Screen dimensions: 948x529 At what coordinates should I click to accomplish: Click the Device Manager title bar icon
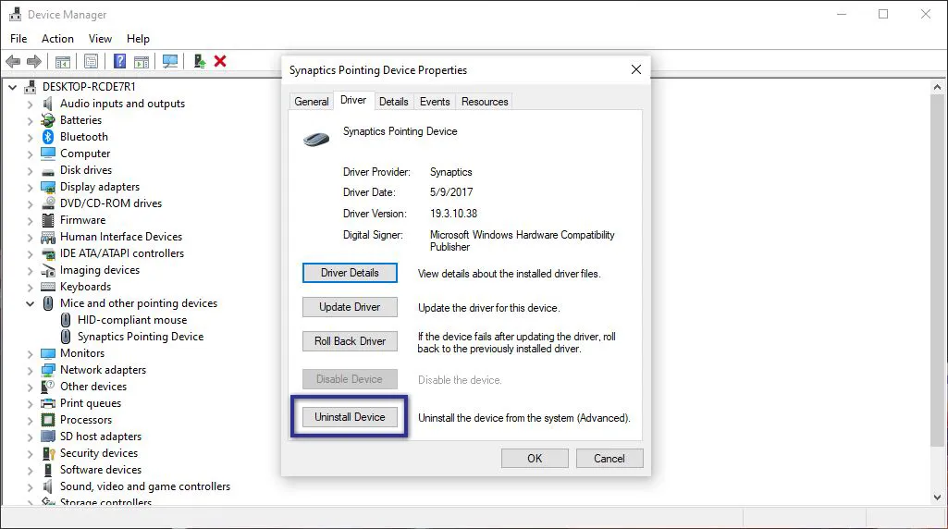click(x=16, y=14)
